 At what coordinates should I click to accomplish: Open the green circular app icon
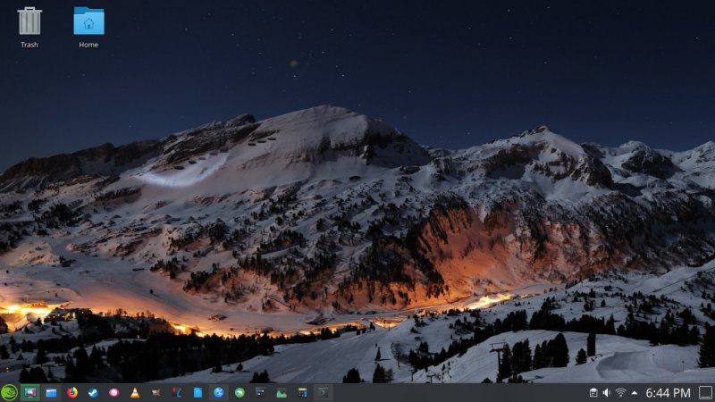(x=240, y=392)
